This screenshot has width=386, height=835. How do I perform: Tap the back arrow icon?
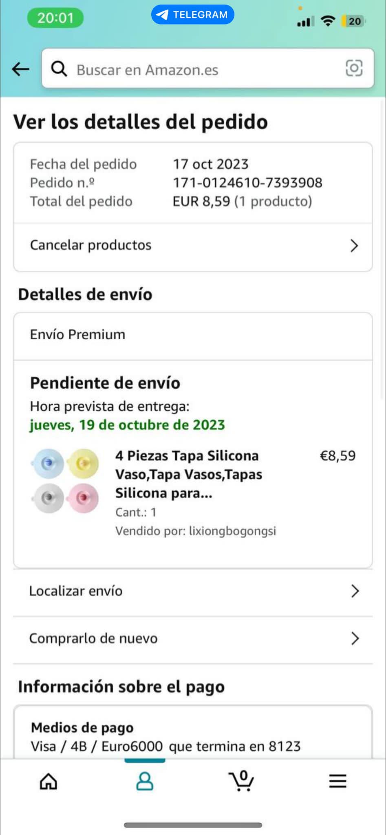click(20, 69)
